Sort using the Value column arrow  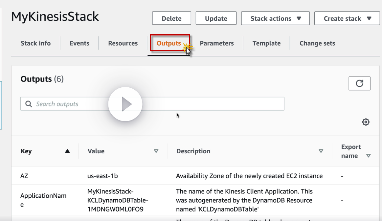(x=156, y=151)
